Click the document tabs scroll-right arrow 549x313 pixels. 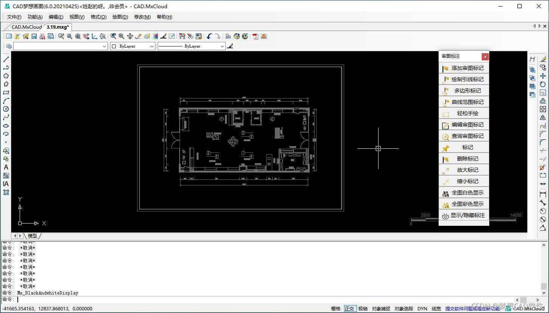coord(540,26)
